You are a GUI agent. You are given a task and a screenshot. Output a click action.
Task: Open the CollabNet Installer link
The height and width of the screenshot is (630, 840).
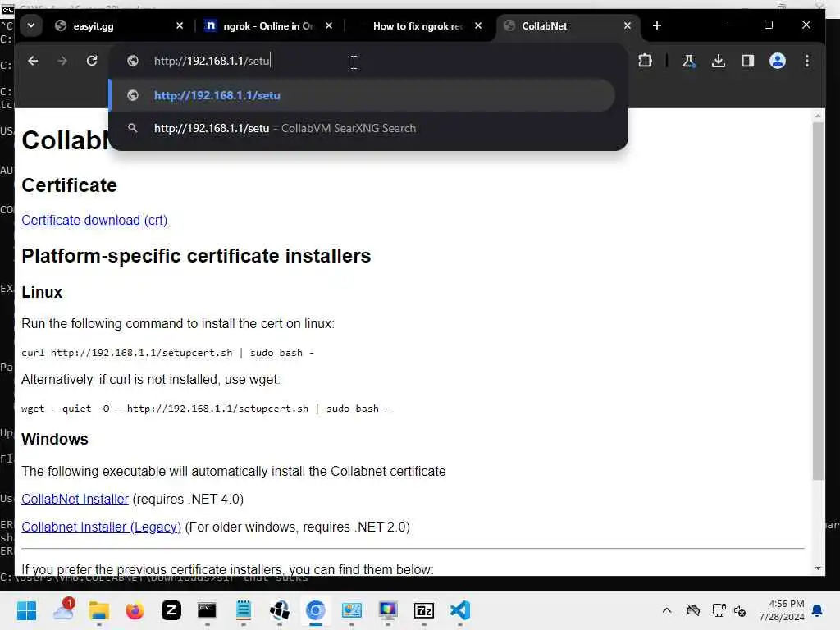(75, 500)
